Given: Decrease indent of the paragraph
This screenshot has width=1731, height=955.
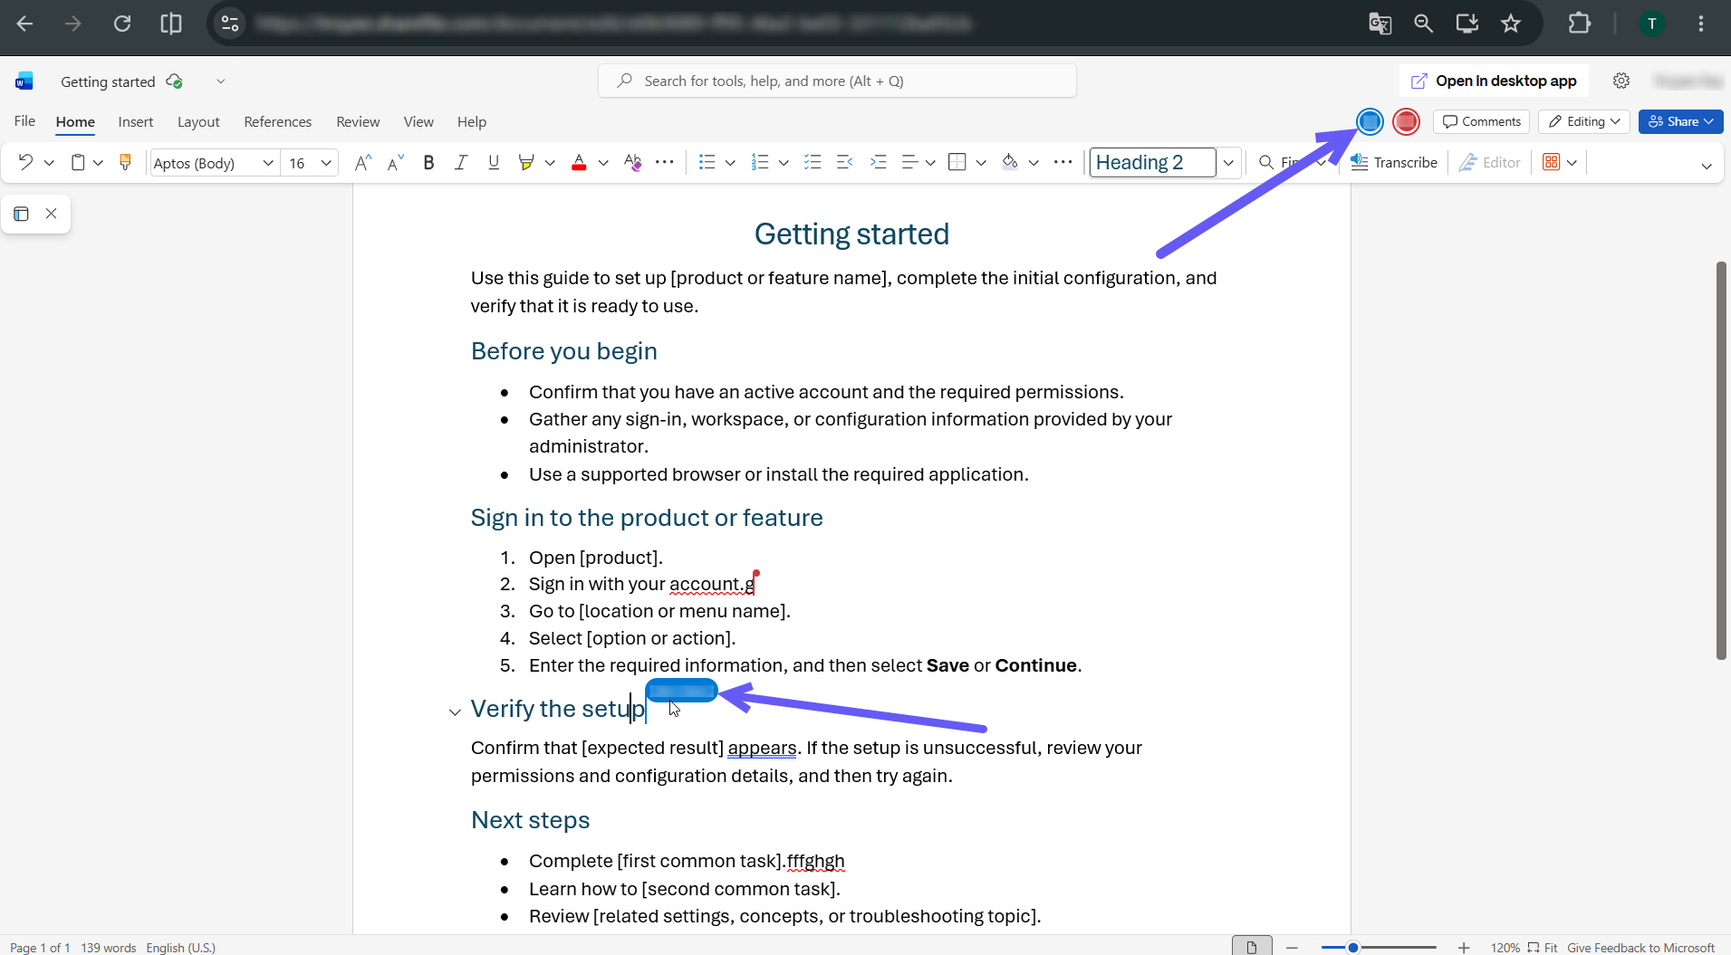Looking at the screenshot, I should click(x=845, y=162).
